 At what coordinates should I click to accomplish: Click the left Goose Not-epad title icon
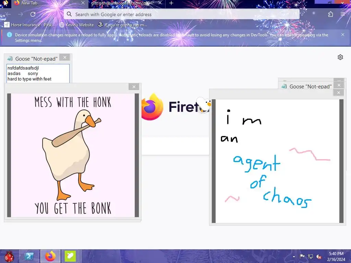pyautogui.click(x=10, y=59)
